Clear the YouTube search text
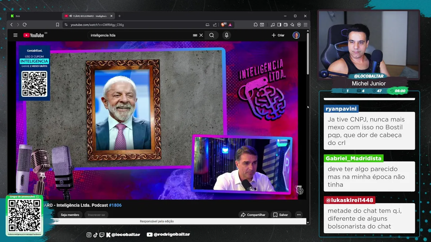Viewport: 431px width, 242px height. (x=201, y=35)
